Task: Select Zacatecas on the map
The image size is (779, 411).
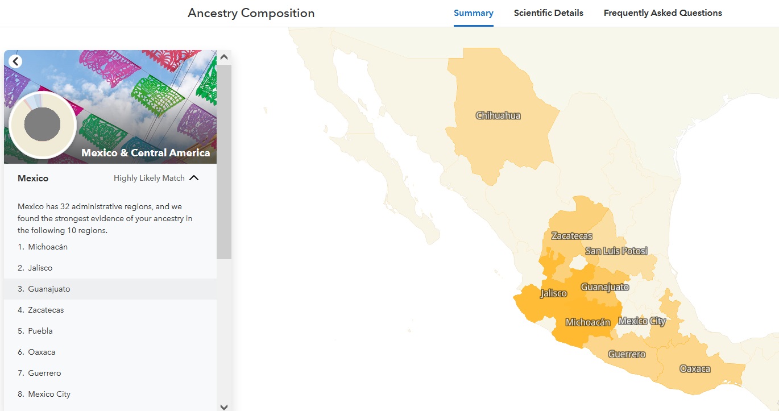Action: coord(570,235)
